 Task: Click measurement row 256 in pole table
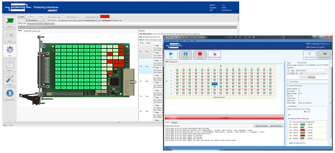click(307, 135)
